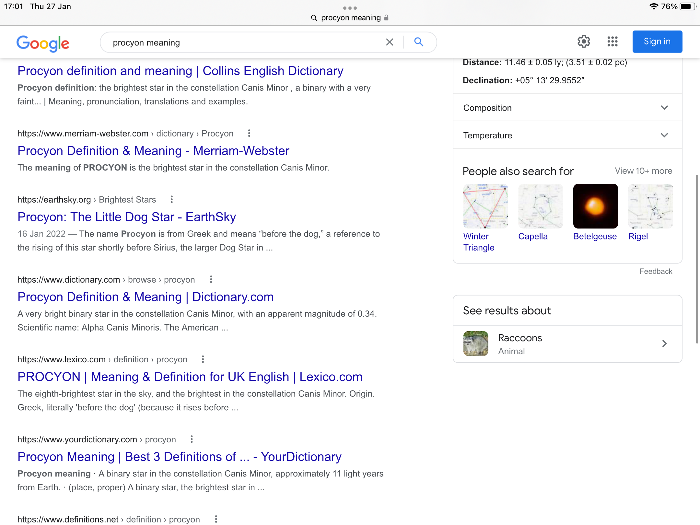Open Collins English Dictionary result

pyautogui.click(x=180, y=71)
